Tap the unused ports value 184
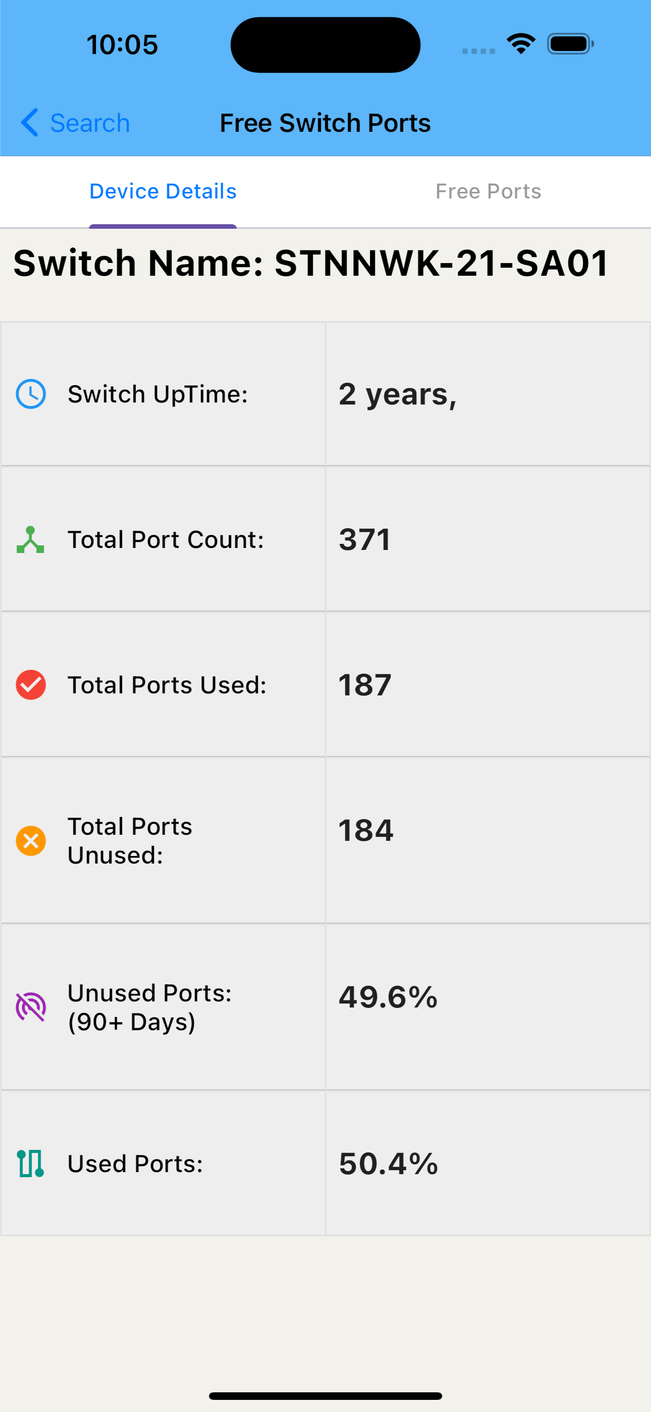The image size is (651, 1412). point(365,830)
